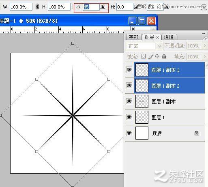Click the rotation angle icon
Screen dimensions: 208x187
coord(78,7)
